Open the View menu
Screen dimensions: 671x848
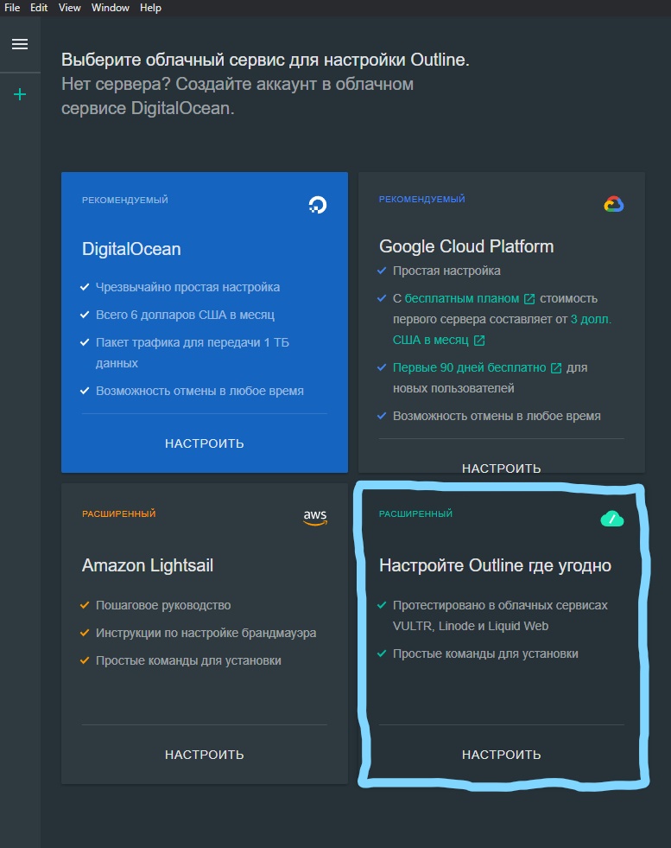click(x=70, y=8)
